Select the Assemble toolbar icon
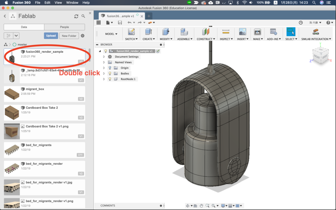The height and width of the screenshot is (210, 336). tap(184, 32)
